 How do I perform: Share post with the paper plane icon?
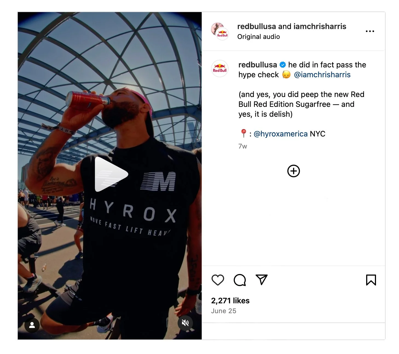point(261,280)
